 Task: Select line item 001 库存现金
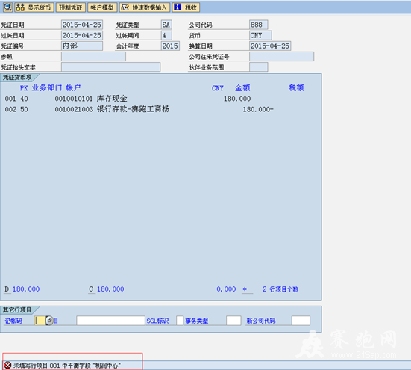point(128,99)
